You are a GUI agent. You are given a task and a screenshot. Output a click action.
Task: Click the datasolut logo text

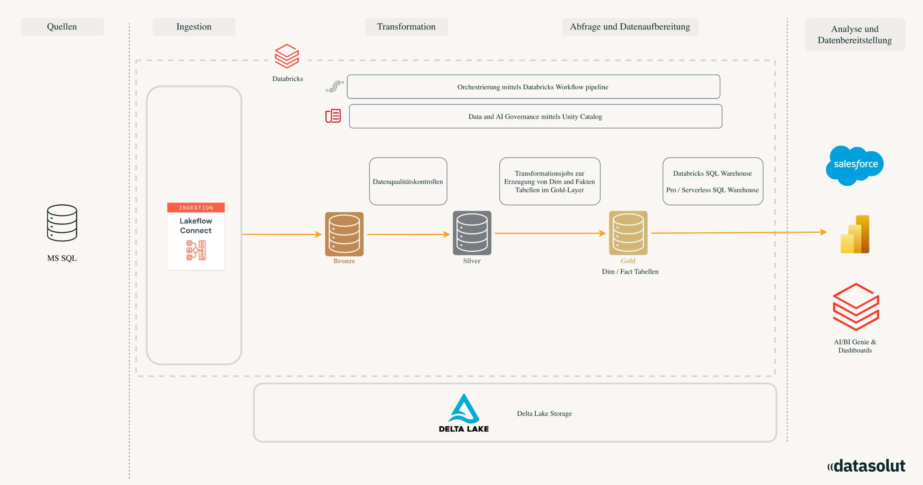coord(866,466)
